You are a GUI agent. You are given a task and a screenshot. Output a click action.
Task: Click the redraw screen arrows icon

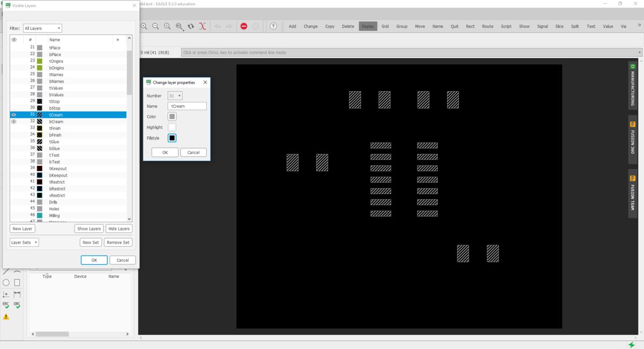click(x=191, y=26)
